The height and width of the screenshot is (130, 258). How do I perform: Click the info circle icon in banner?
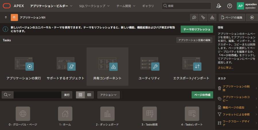coord(5,29)
